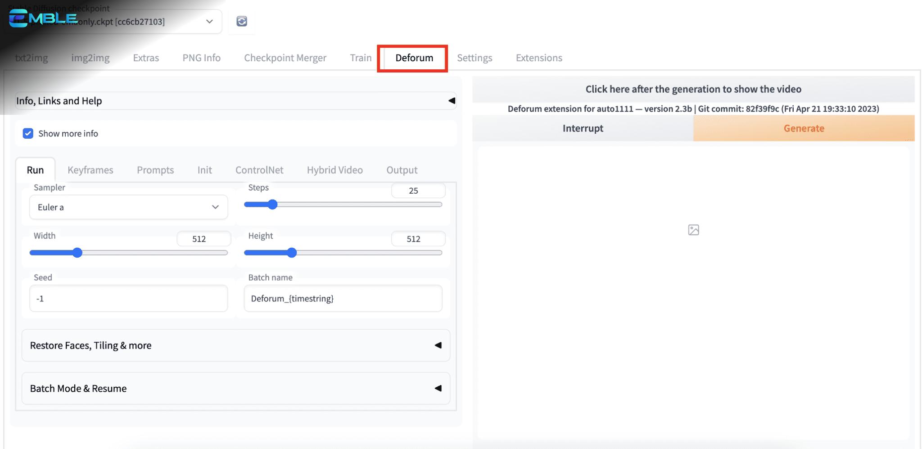The width and height of the screenshot is (922, 449).
Task: Click the orange Generate button
Action: 804,128
